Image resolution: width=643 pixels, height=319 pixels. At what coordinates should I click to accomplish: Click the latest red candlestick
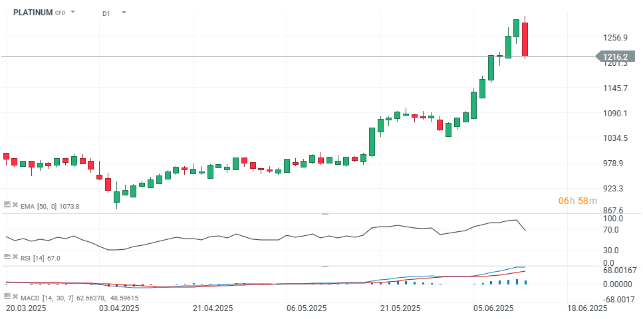[525, 38]
